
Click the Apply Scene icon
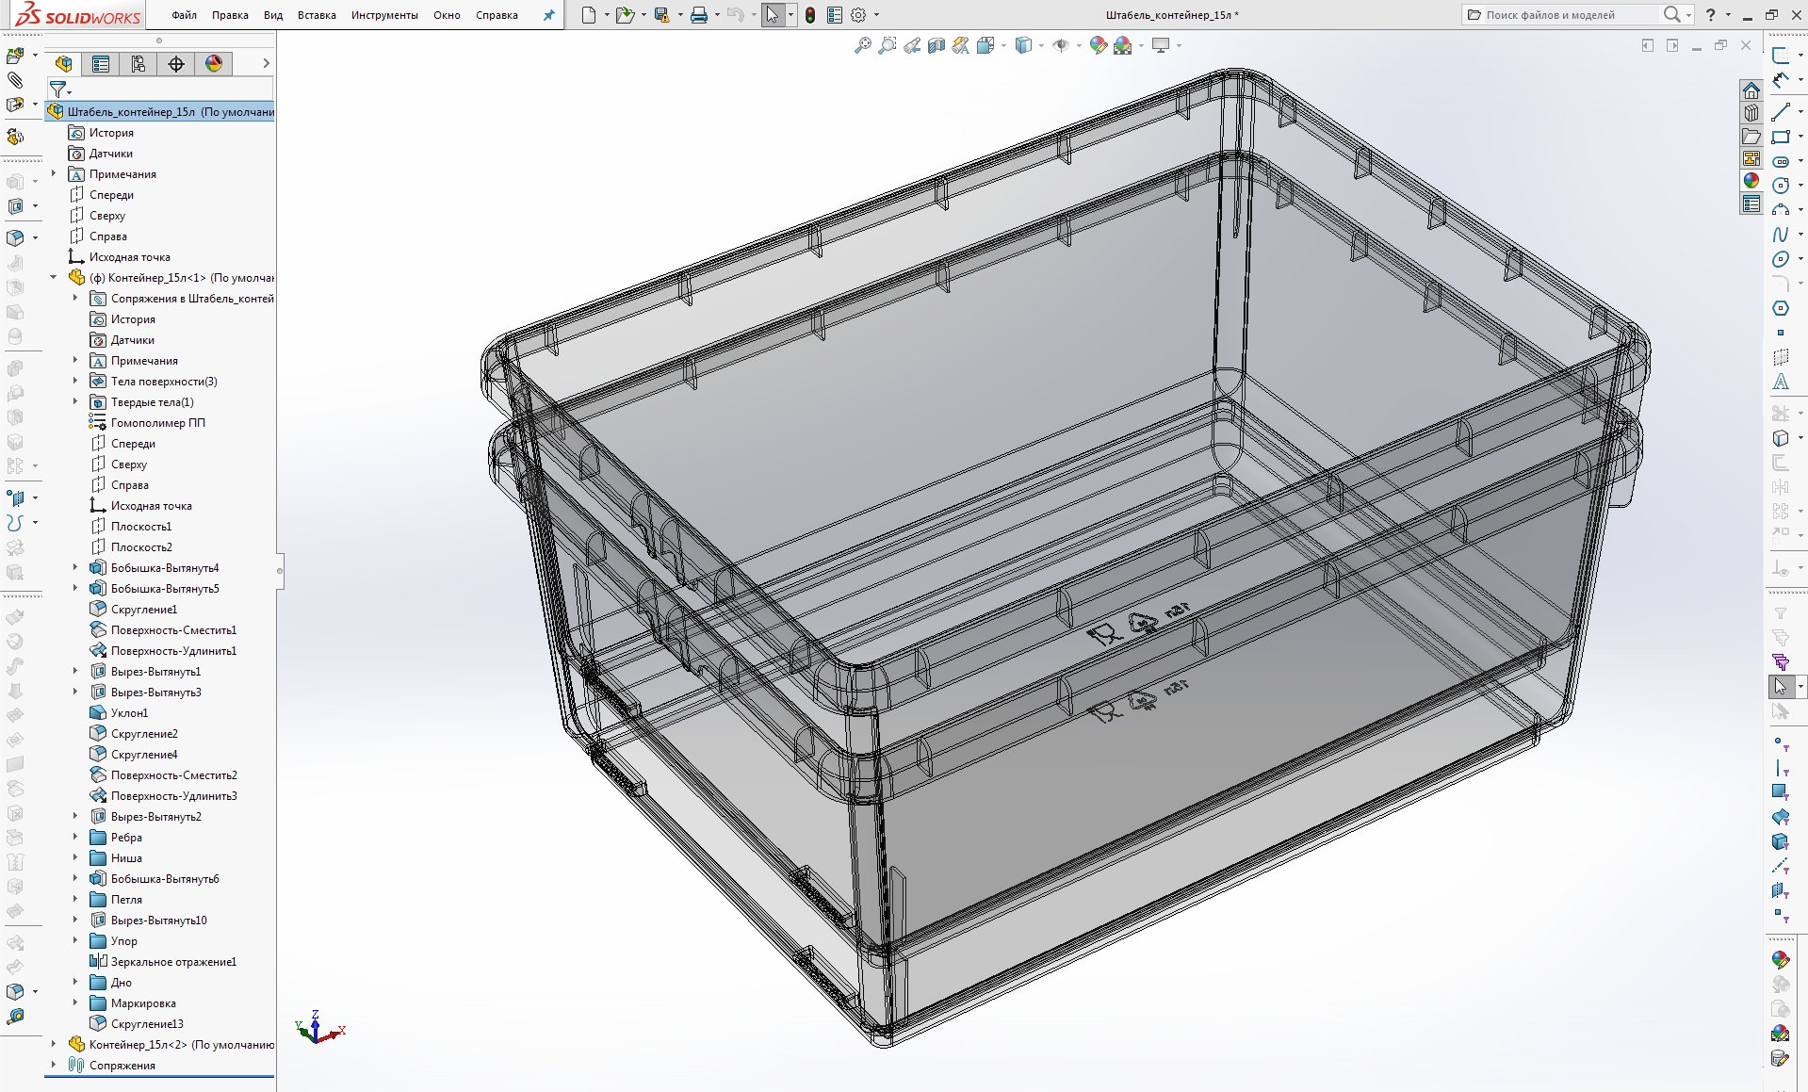click(1124, 45)
